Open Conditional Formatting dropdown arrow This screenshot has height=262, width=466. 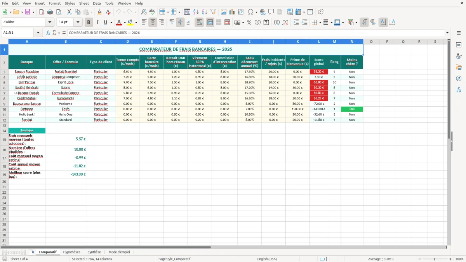(x=356, y=23)
